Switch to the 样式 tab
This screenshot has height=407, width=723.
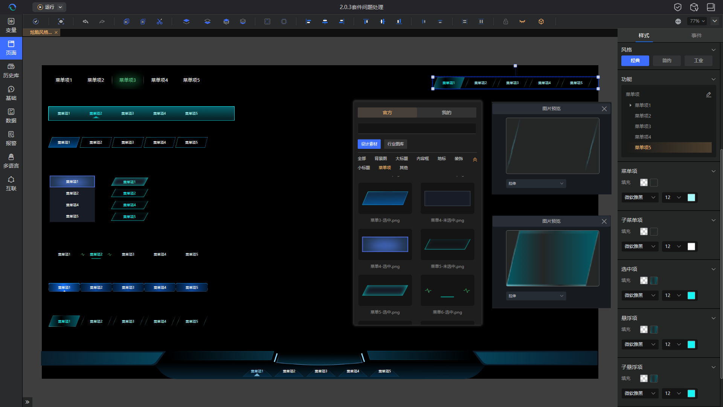[x=644, y=35]
